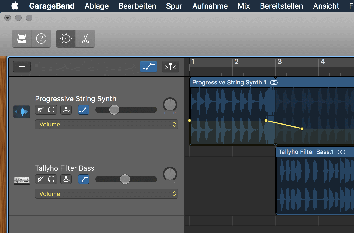Click the Tallyho Filter Bass synthesizer track icon

pos(22,181)
